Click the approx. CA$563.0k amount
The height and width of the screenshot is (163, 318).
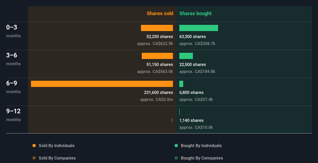[x=155, y=71]
